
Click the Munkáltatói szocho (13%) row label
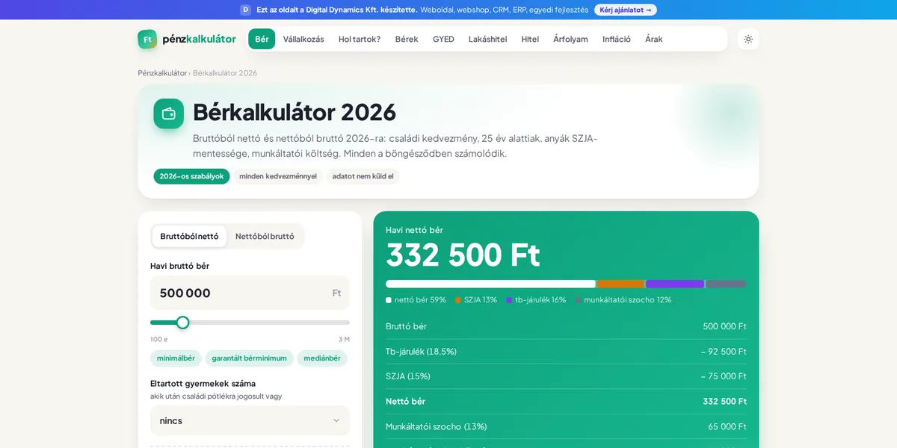436,426
